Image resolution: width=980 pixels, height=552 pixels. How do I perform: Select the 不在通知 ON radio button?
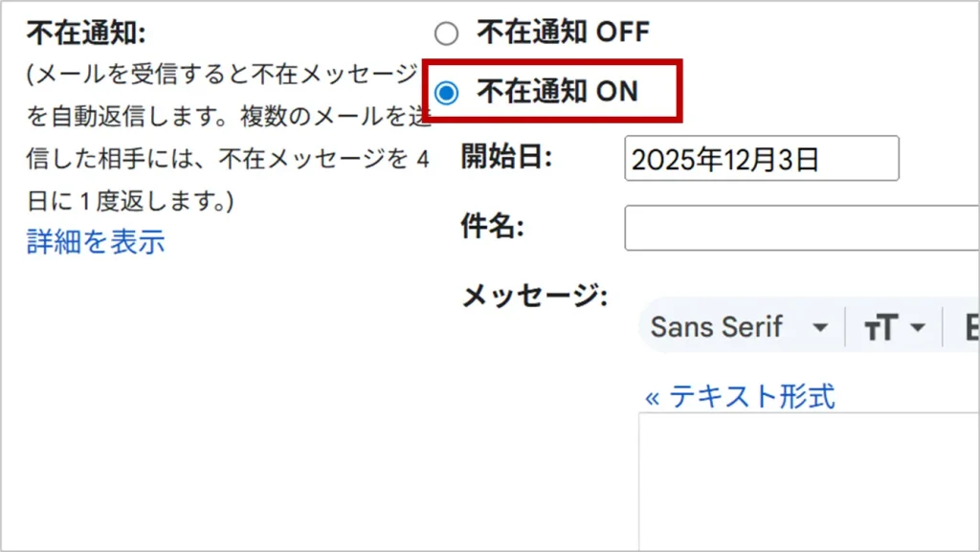(447, 93)
